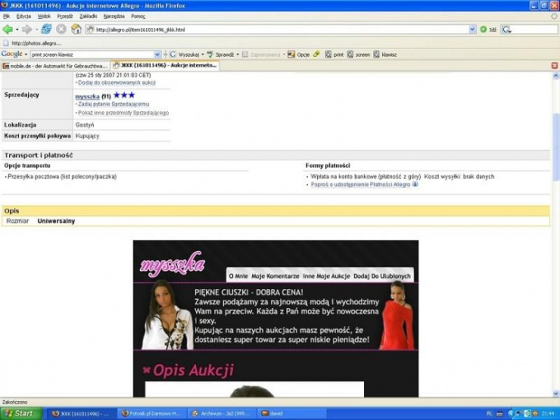Open the Google toolbar search box dropdown

157,54
